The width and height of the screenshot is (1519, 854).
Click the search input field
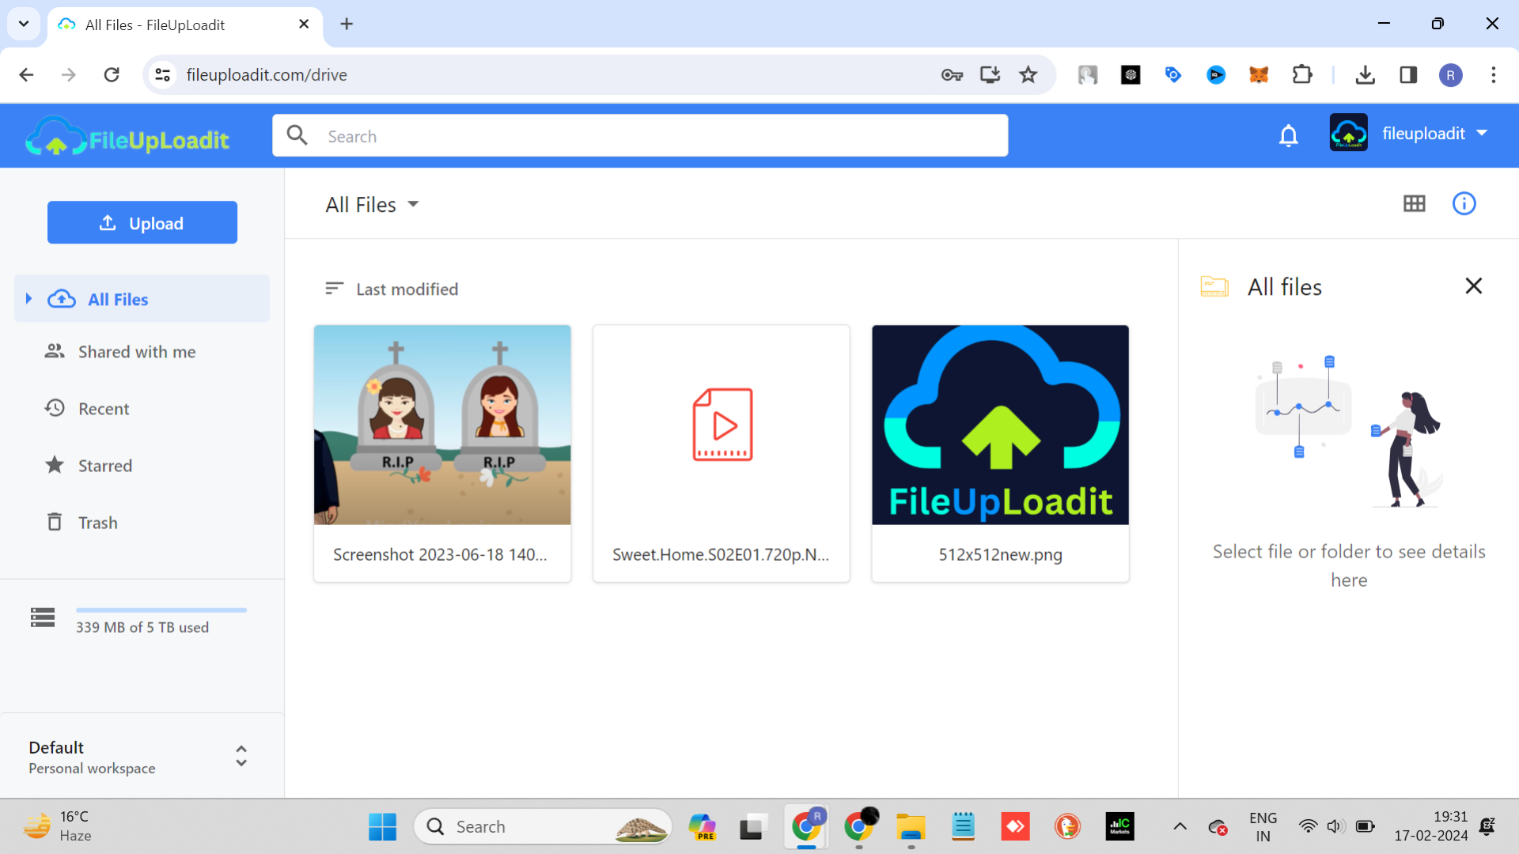tap(642, 135)
